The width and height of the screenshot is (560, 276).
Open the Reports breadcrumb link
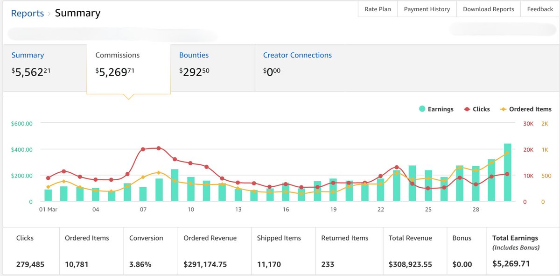click(x=28, y=13)
